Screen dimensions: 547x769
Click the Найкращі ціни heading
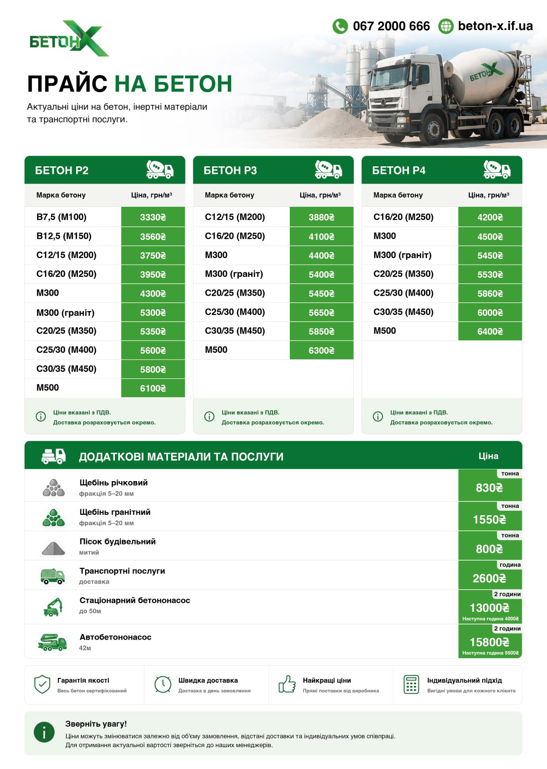(327, 680)
